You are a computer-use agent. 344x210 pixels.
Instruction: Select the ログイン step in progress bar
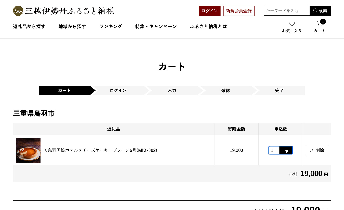pyautogui.click(x=118, y=90)
